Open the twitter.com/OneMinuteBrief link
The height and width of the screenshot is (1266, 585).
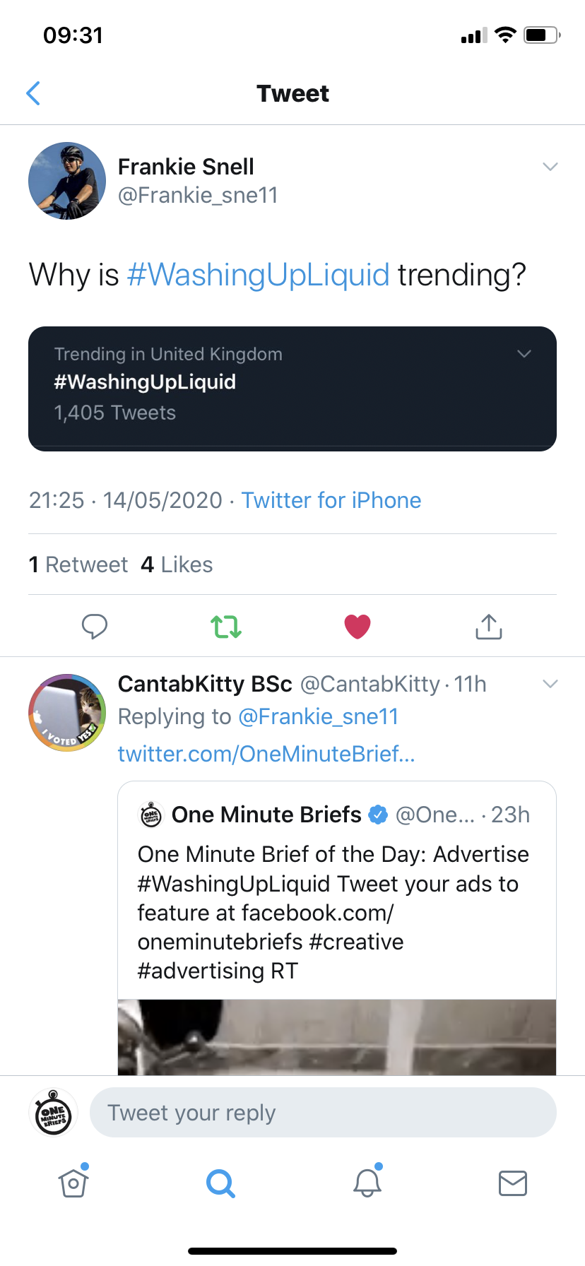click(x=266, y=754)
